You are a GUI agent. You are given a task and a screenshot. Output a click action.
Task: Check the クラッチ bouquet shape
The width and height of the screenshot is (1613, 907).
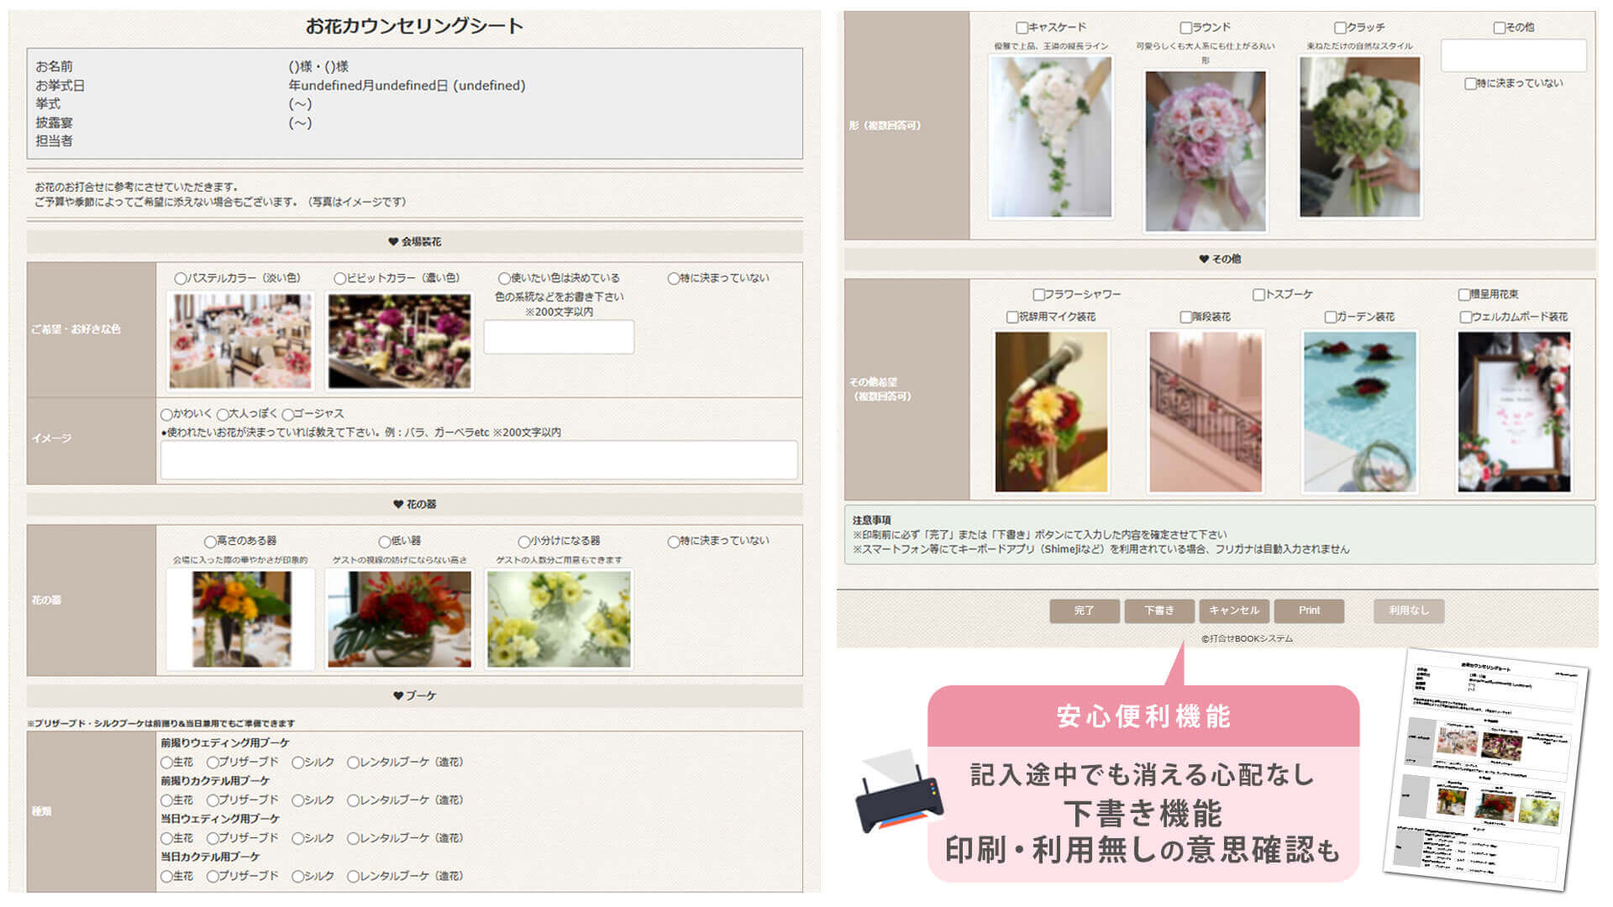(x=1341, y=28)
